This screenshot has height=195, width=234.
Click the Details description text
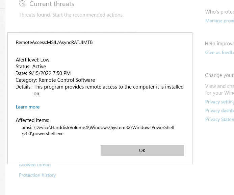point(100,90)
